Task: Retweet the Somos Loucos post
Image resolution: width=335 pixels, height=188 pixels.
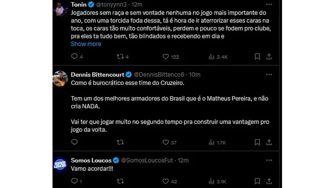Action: point(120,181)
